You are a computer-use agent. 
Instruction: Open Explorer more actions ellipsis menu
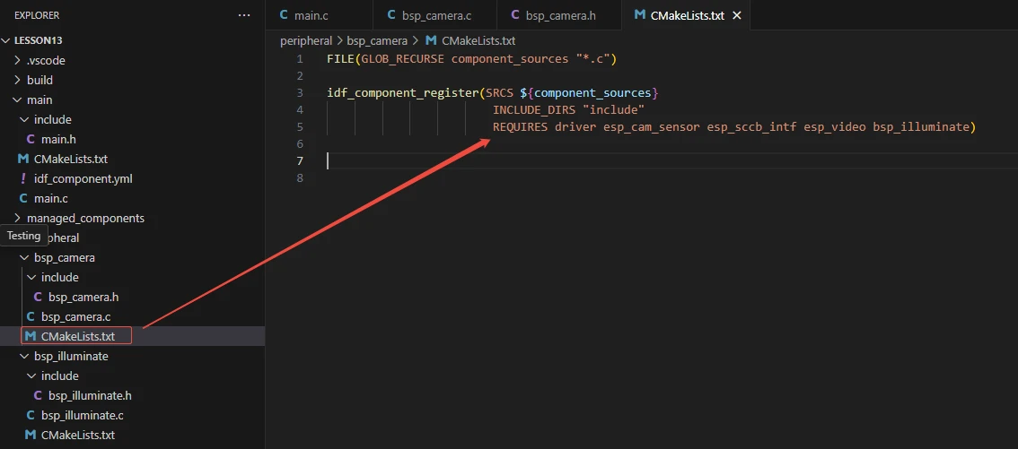pos(244,16)
